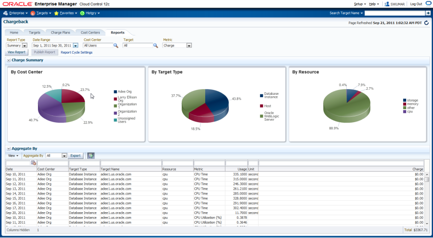Click the table scrollbar up arrow
433x238 pixels.
[427, 175]
